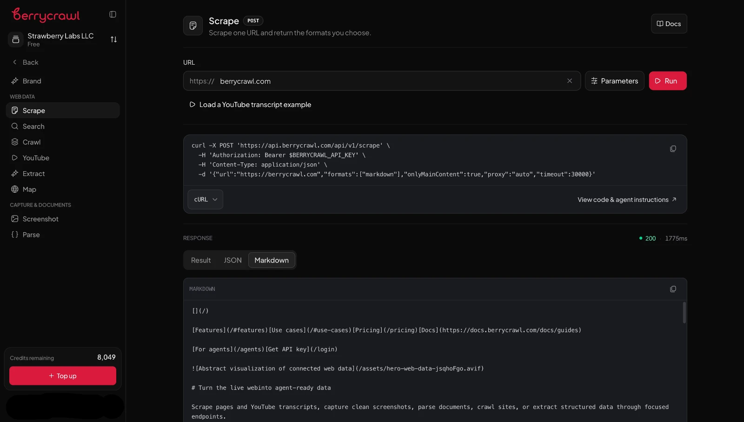
Task: Click the Brand sparkle icon
Action: click(15, 81)
